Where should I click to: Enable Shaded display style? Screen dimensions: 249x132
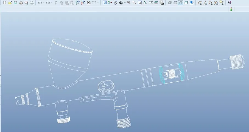[186, 2]
